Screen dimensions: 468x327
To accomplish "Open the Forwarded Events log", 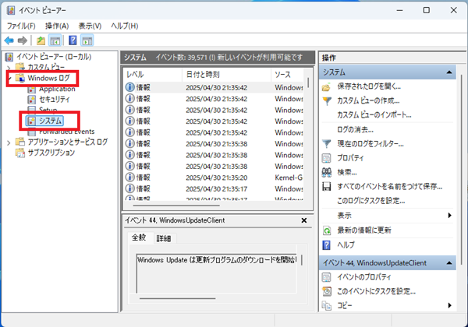I will tap(67, 132).
